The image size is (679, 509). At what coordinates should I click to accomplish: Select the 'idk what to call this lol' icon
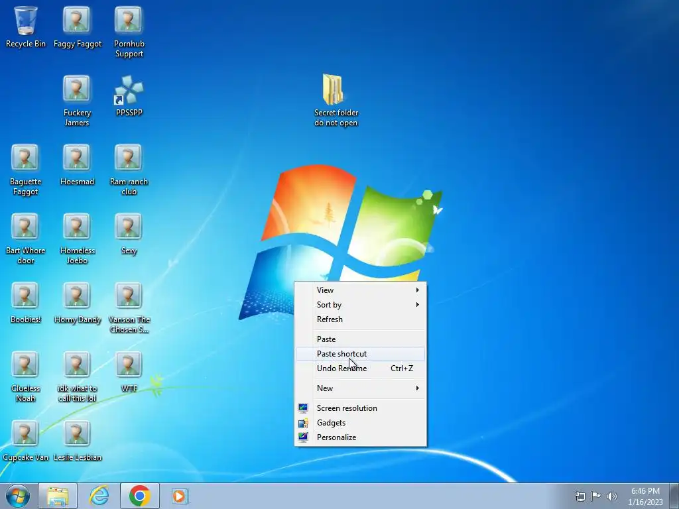click(77, 376)
